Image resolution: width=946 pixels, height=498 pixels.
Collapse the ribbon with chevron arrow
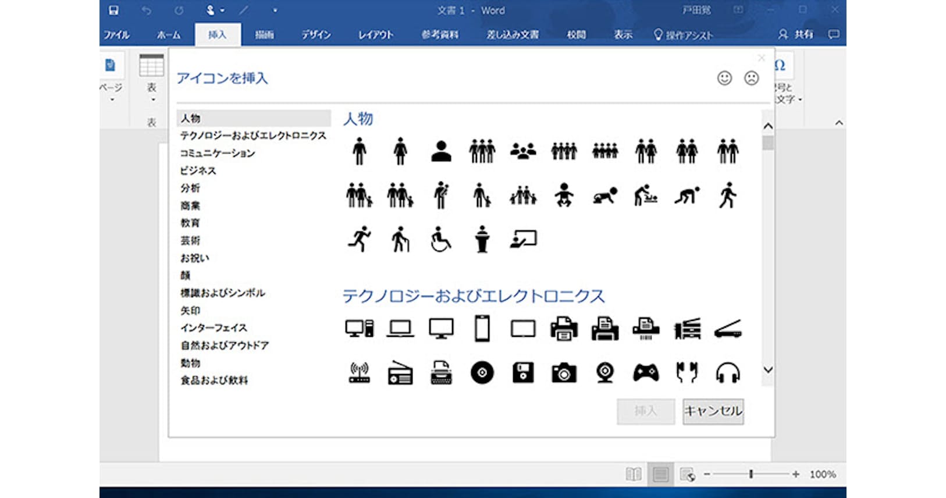[839, 123]
